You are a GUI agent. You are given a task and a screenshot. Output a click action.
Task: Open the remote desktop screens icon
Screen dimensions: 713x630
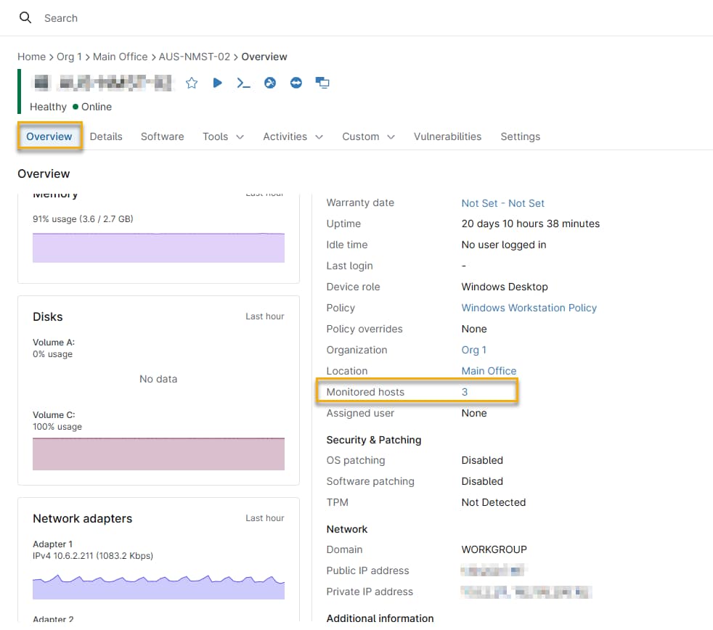322,83
